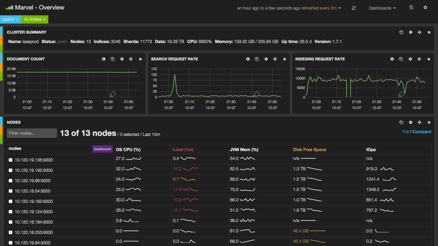438x246 pixels.
Task: Expand the FILTERING section
Action: pos(35,20)
